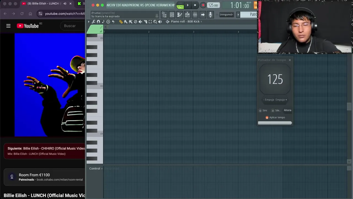Choose the Select marquee tool in piano roll
Screen dimensions: 353x199
point(150,22)
